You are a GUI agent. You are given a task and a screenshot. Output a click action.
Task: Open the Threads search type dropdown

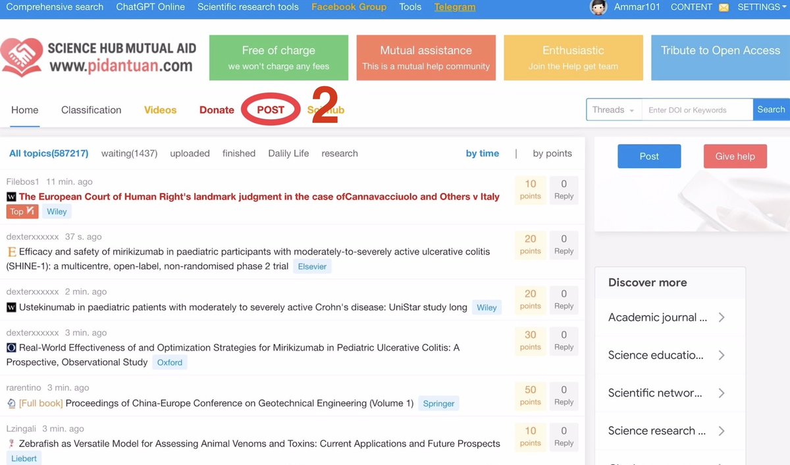coord(614,110)
